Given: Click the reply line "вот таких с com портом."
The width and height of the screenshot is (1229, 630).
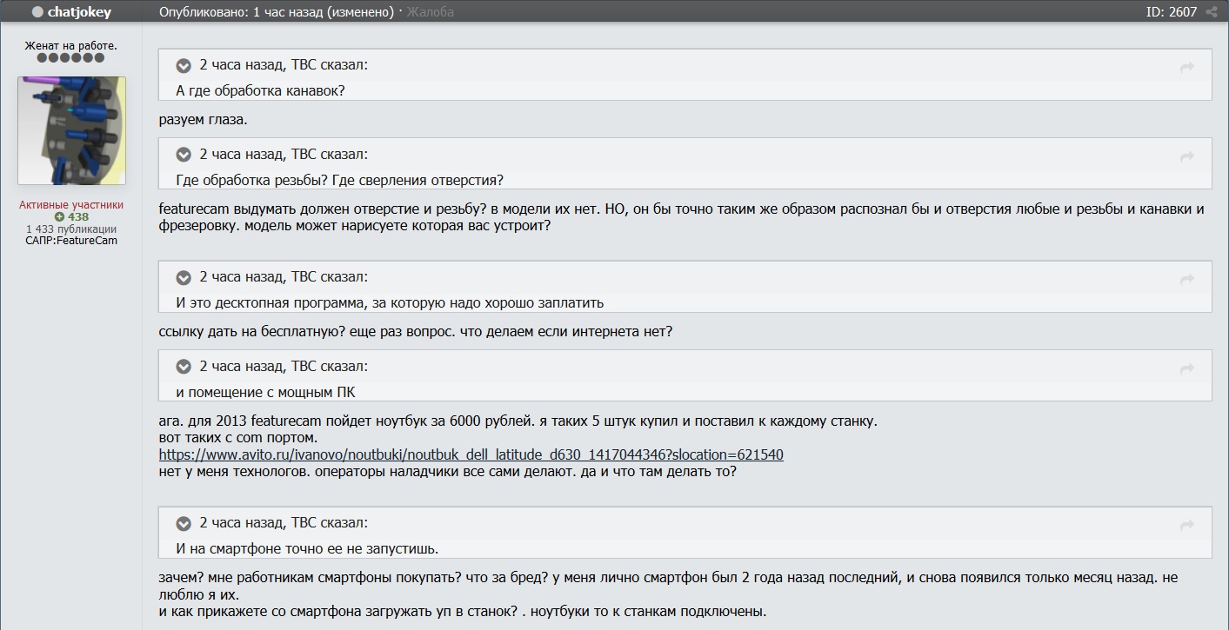Looking at the screenshot, I should pyautogui.click(x=238, y=437).
